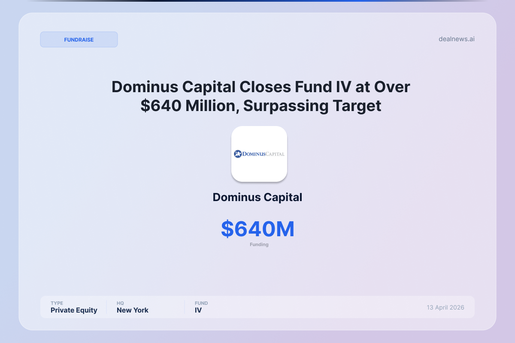Click the small Funding caption

pyautogui.click(x=259, y=244)
